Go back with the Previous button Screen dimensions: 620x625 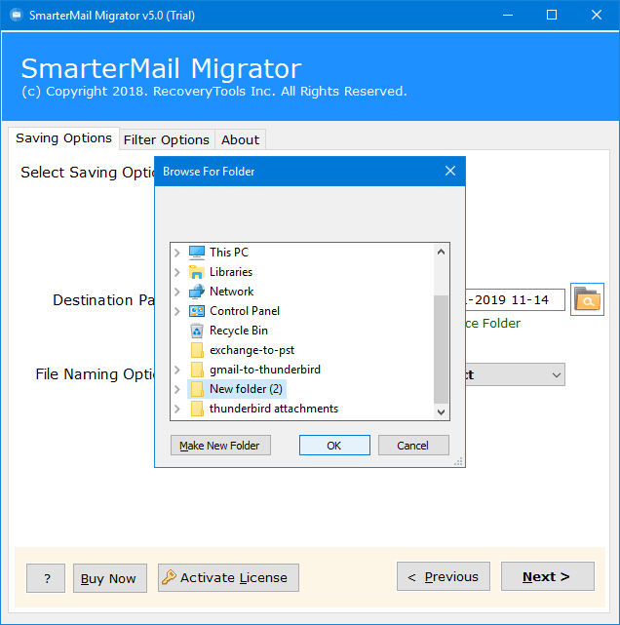click(444, 577)
